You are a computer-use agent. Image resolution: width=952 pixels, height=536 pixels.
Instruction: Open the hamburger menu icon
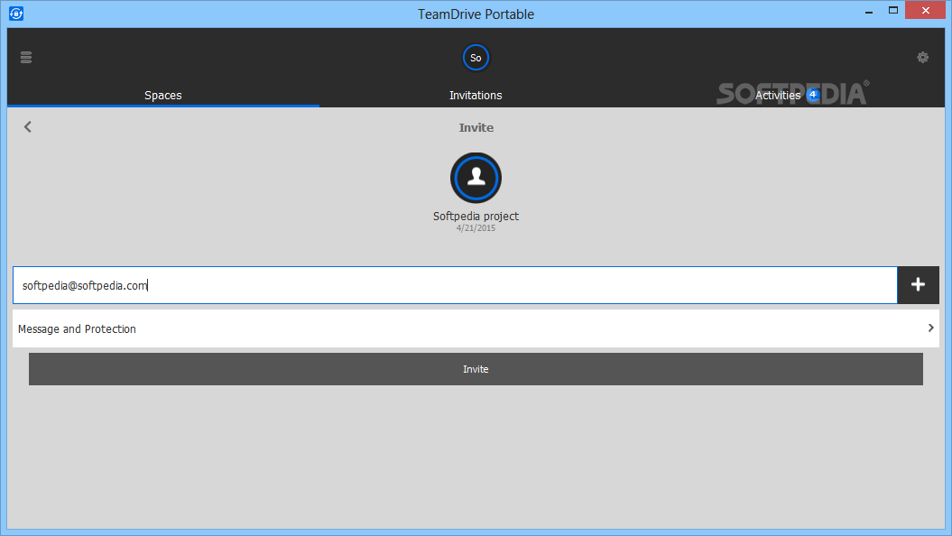tap(25, 58)
